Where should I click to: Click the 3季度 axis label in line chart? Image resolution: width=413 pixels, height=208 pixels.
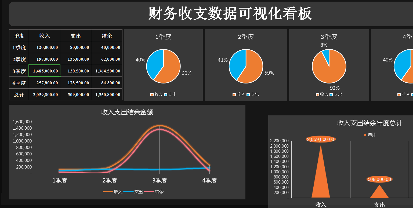[x=160, y=181]
